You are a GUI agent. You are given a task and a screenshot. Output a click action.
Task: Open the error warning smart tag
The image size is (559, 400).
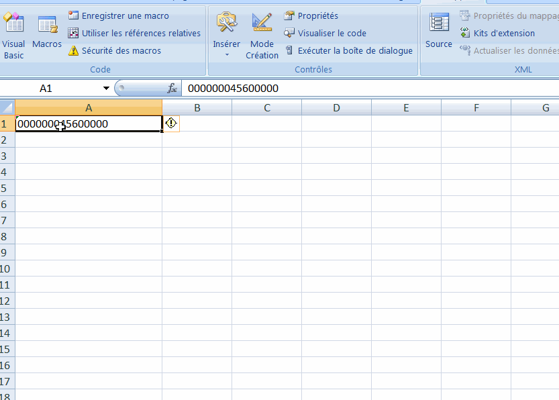click(171, 123)
